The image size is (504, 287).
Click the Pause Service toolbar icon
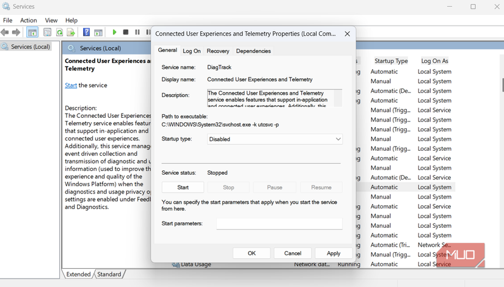point(137,32)
